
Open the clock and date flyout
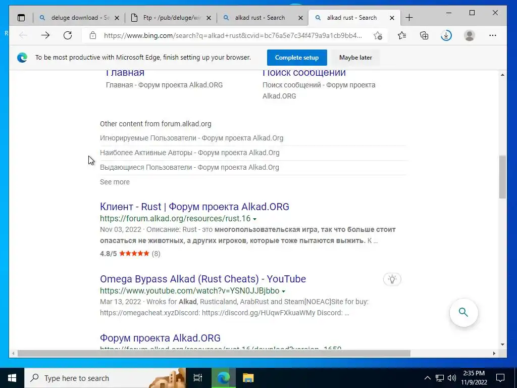click(474, 378)
